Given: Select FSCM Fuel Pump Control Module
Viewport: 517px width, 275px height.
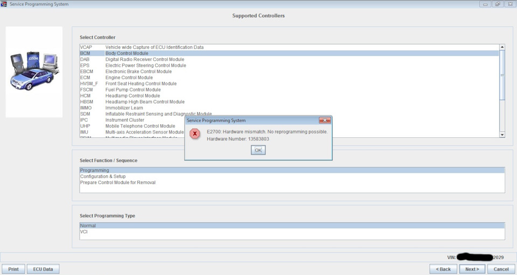Looking at the screenshot, I should pyautogui.click(x=289, y=89).
